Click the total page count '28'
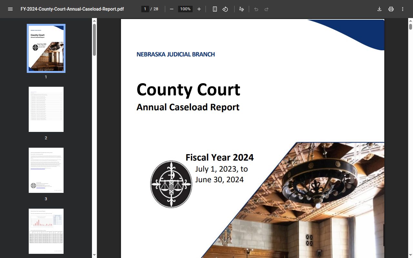Screen dimensions: 413x258 pos(156,9)
